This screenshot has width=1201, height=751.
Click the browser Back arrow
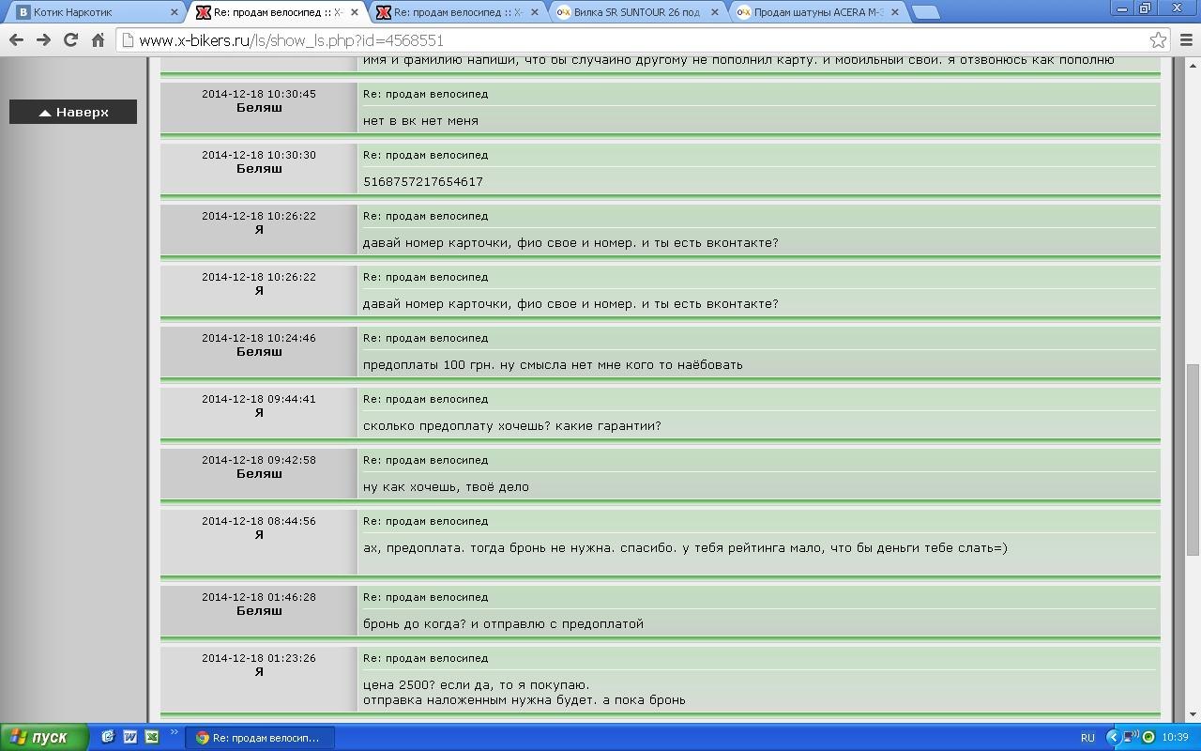[x=16, y=40]
